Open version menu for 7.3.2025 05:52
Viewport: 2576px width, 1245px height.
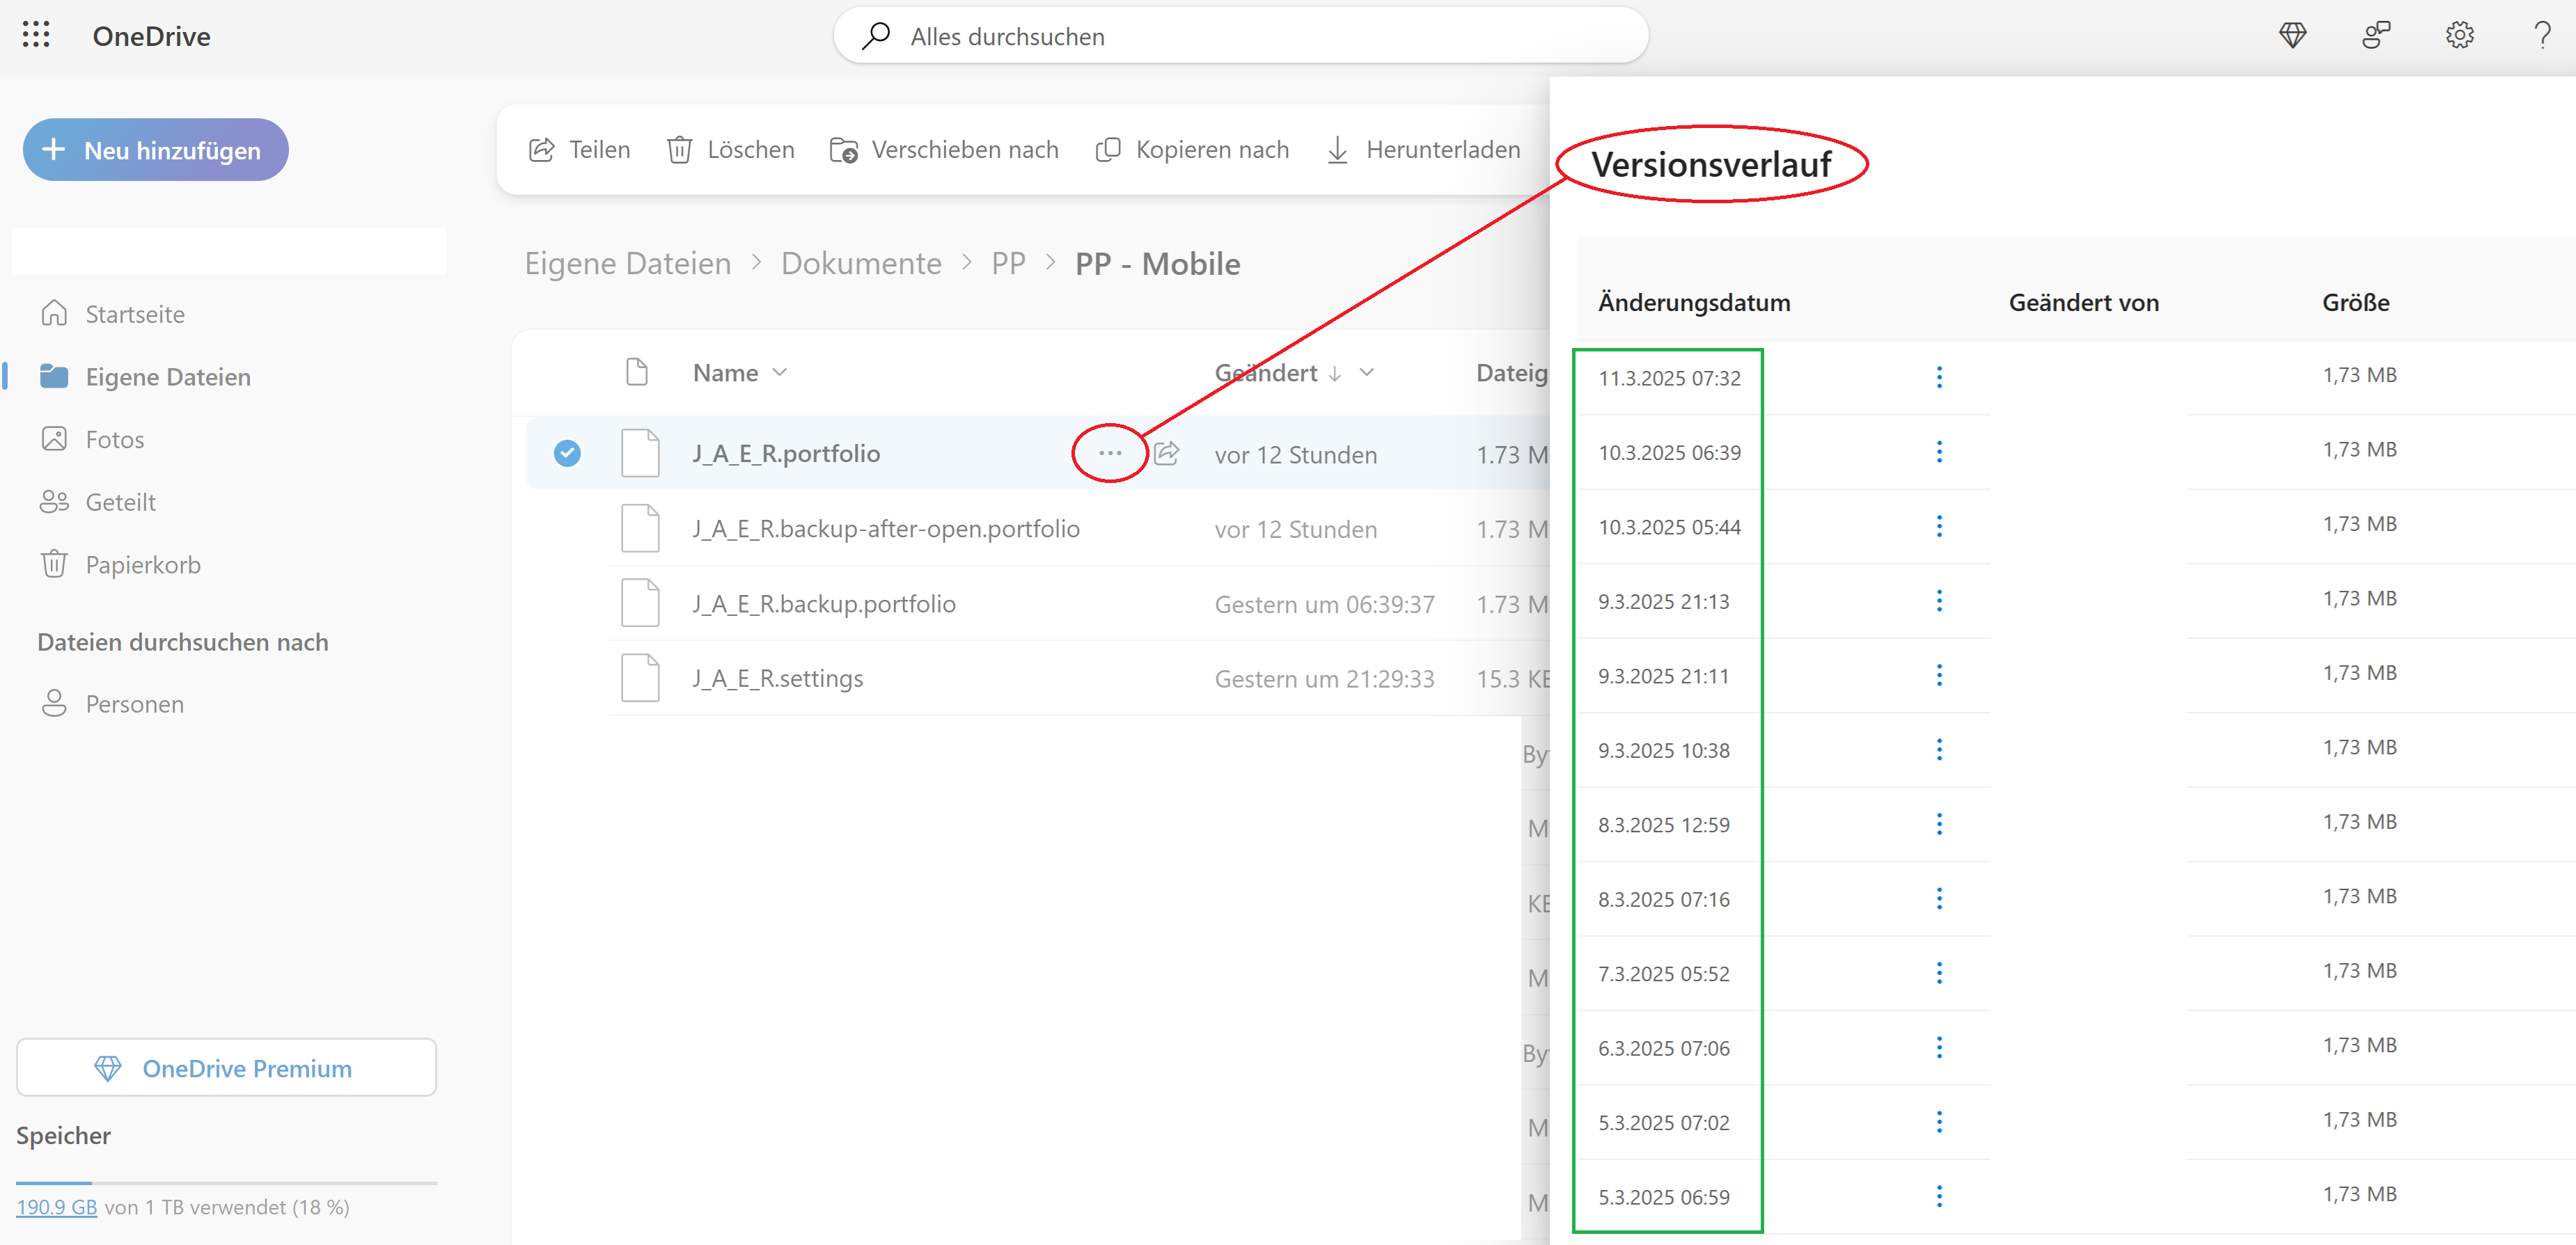pos(1939,973)
